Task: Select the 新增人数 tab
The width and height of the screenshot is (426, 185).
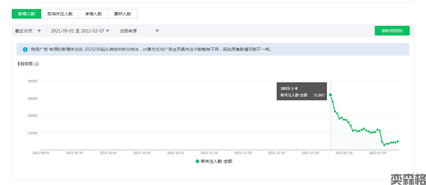Action: point(26,14)
